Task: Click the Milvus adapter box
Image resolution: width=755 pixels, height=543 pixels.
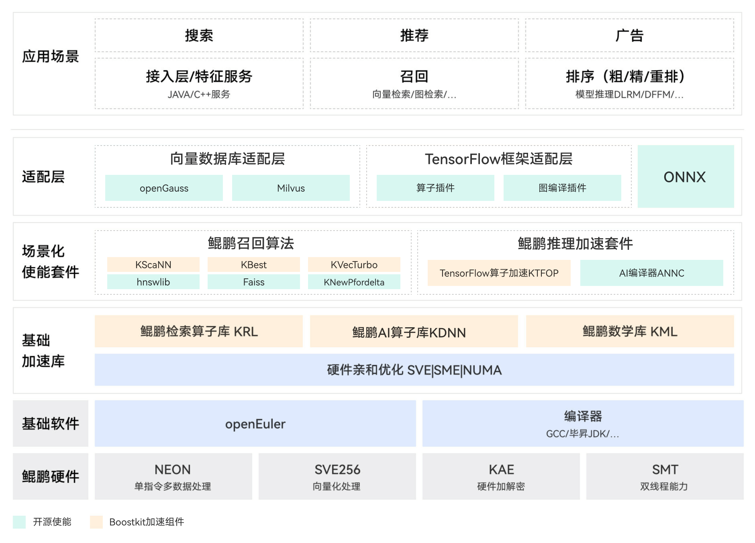Action: pyautogui.click(x=291, y=188)
